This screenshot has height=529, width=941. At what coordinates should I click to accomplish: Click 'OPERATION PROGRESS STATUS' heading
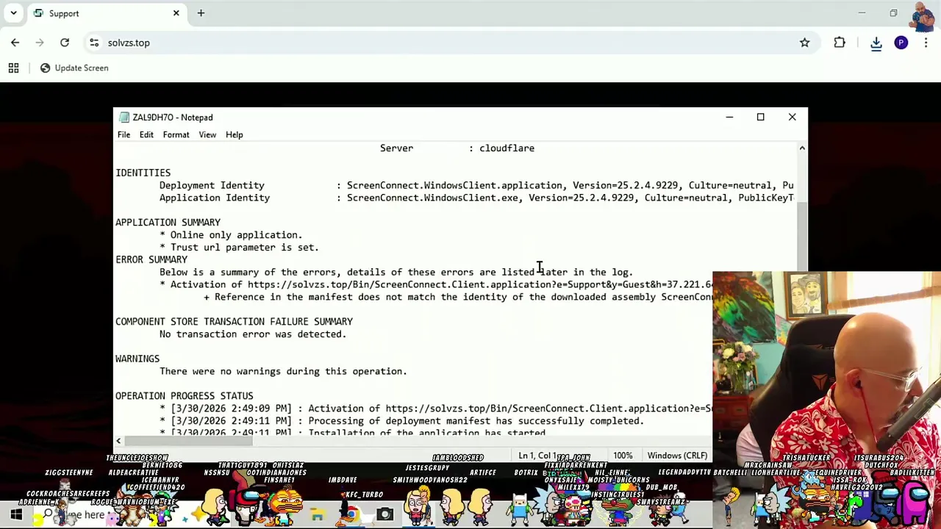point(184,396)
